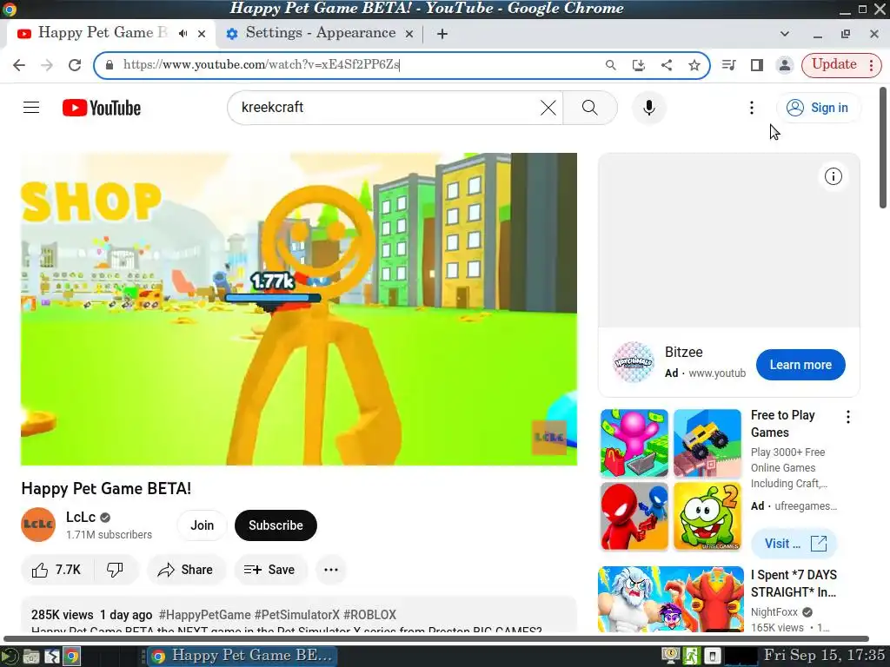Clear the kreekcraft search text
The image size is (890, 667).
pyautogui.click(x=548, y=107)
